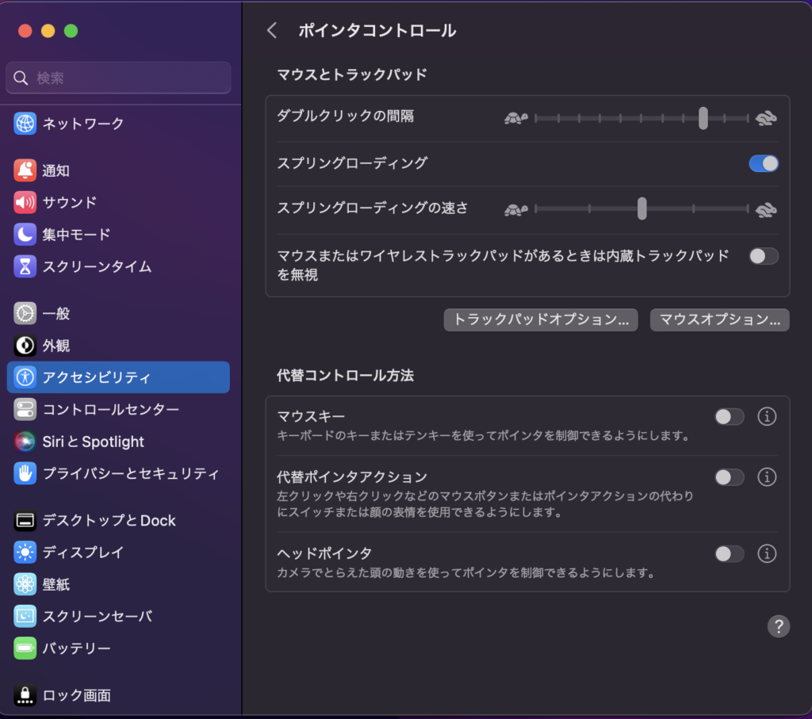Screen dimensions: 812x719
Task: Click the Wallpaper flower icon
Action: pos(25,584)
